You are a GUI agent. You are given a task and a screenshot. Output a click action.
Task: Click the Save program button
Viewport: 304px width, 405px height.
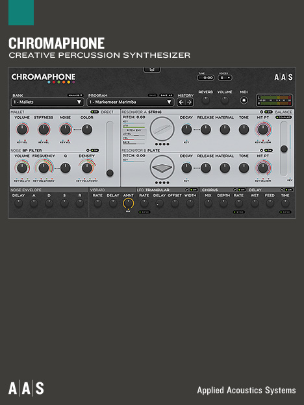point(153,95)
